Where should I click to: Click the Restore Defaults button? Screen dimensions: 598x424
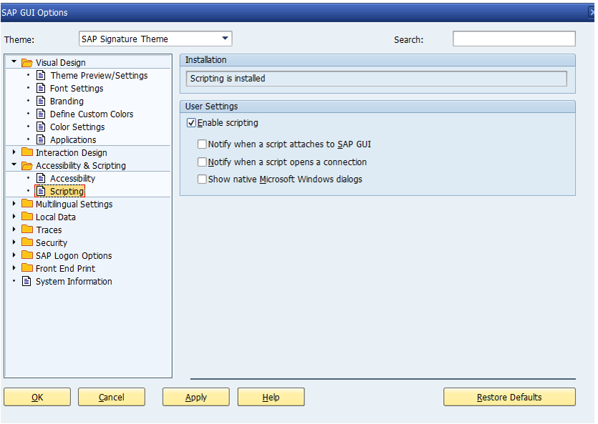tap(509, 397)
